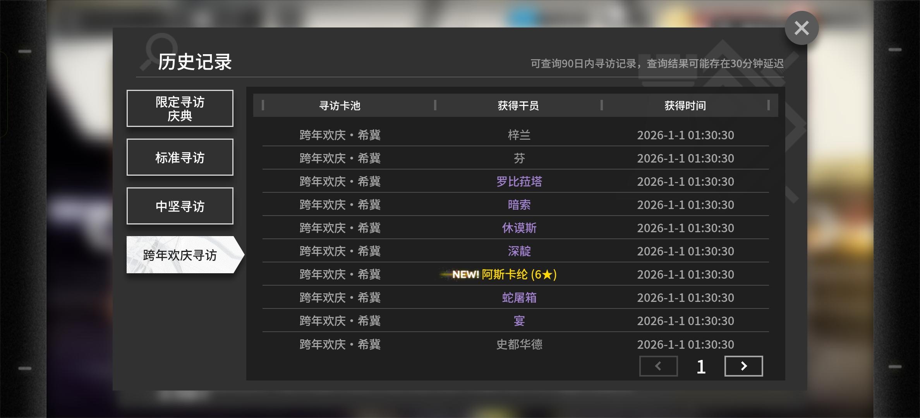Switch to the 标准寻访 tab

tap(180, 157)
